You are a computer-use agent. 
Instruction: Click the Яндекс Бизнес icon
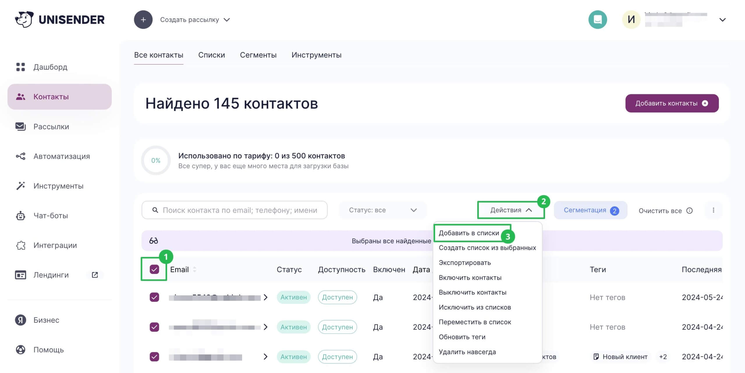(20, 320)
